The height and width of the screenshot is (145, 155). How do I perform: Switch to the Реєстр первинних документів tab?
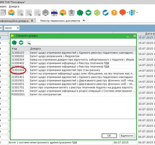60,21
